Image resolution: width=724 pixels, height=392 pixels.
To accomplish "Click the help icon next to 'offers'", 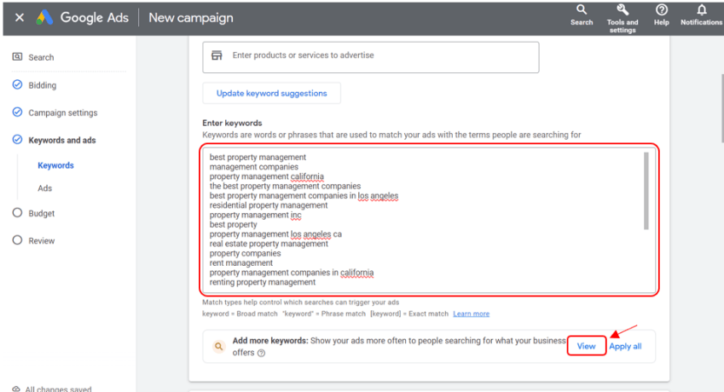I will [261, 354].
